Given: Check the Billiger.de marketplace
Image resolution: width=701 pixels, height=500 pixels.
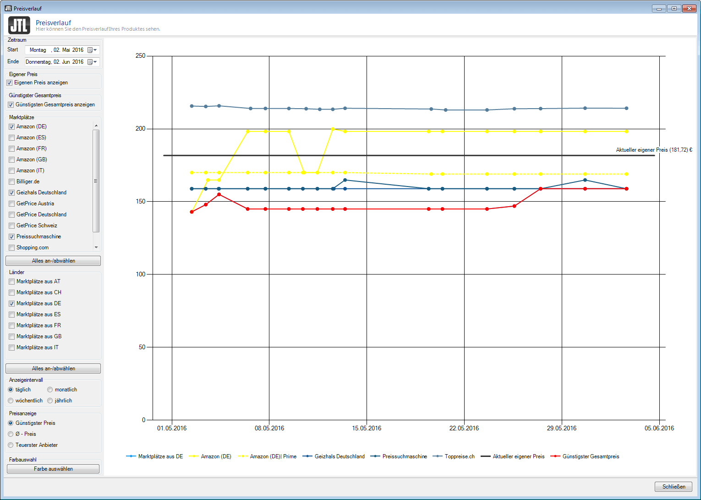Looking at the screenshot, I should 12,182.
